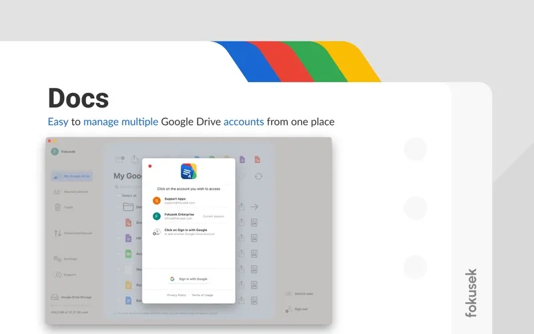Image resolution: width=534 pixels, height=334 pixels.
Task: Close the account chooser dialog with red dot
Action: (x=150, y=166)
